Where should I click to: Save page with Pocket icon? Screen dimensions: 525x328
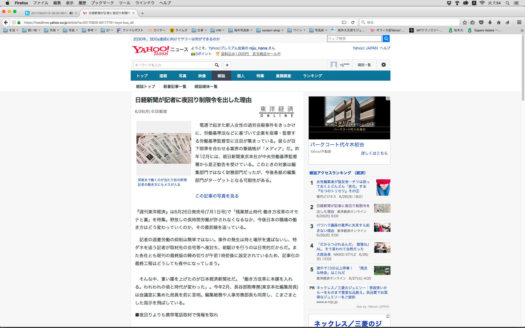[481, 22]
